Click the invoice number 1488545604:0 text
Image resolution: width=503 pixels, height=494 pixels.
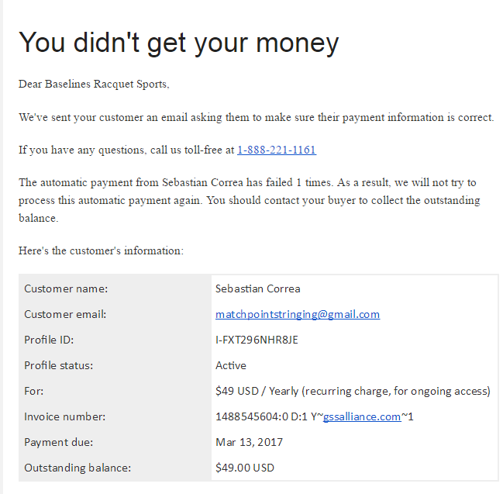pyautogui.click(x=252, y=416)
